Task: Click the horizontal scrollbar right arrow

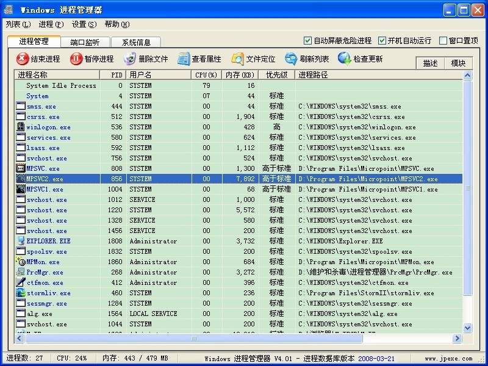Action: tap(457, 338)
